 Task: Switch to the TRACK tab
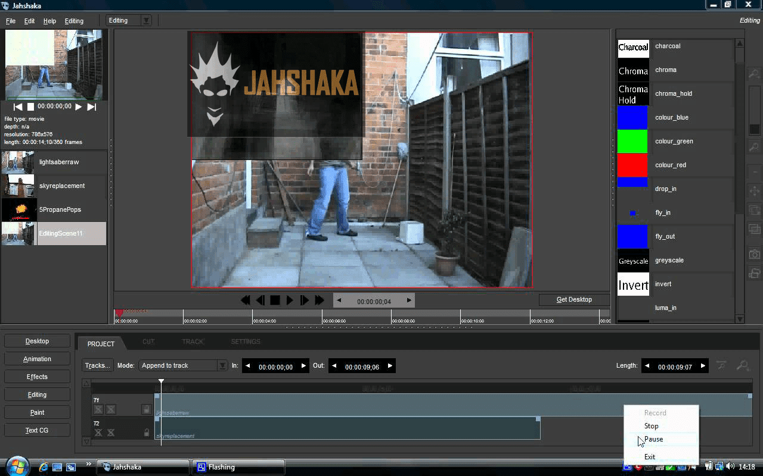click(193, 342)
